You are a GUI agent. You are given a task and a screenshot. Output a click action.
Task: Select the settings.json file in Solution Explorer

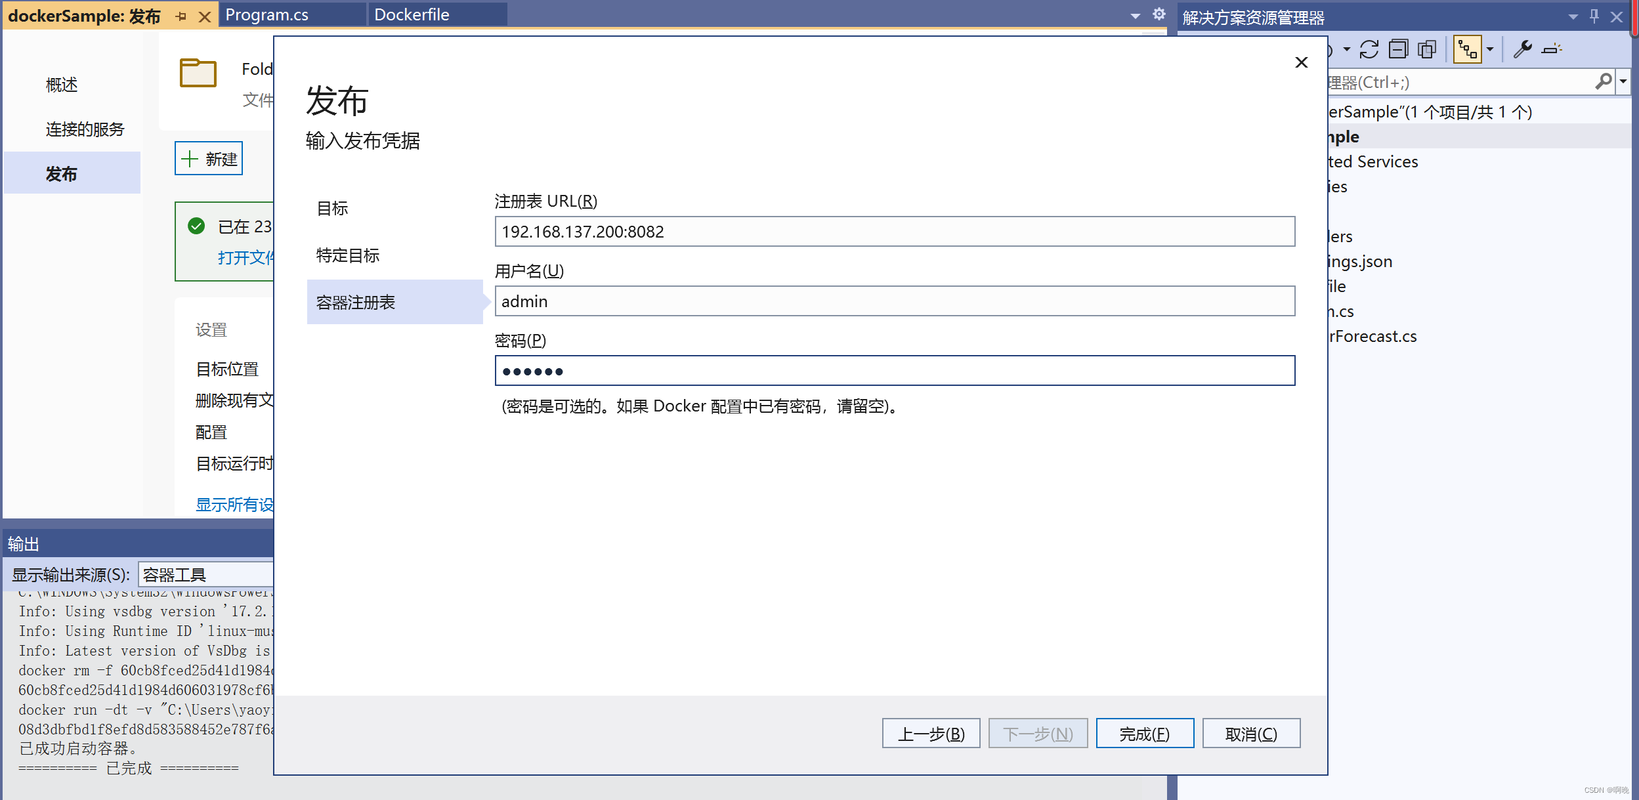[1359, 261]
